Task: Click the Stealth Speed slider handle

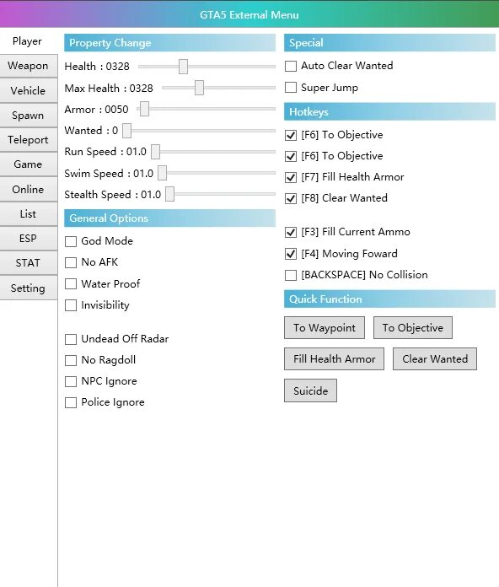Action: pos(169,195)
